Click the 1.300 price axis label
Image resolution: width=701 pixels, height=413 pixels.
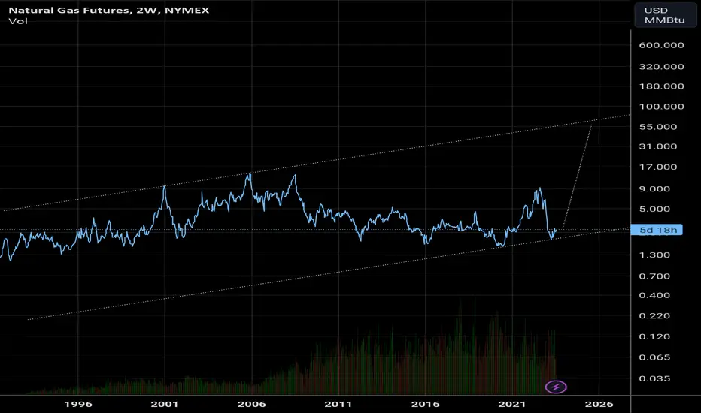(x=654, y=255)
